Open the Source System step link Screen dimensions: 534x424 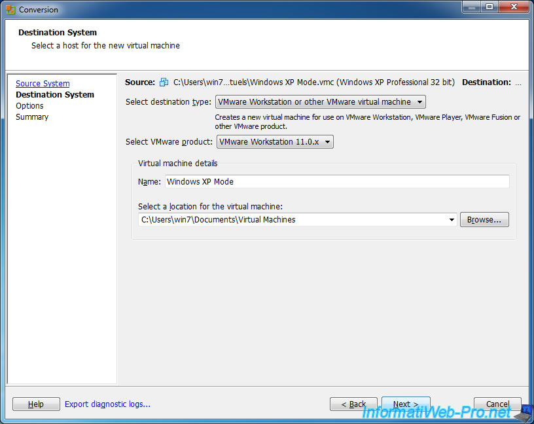pos(43,84)
